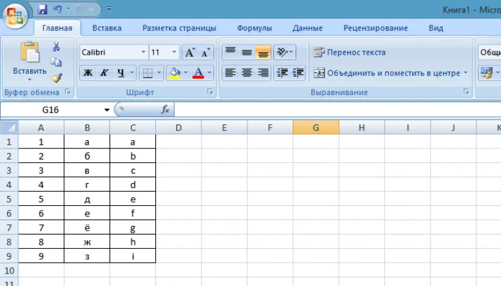The height and width of the screenshot is (286, 501).
Task: Switch to the Формулы tab
Action: 254,28
